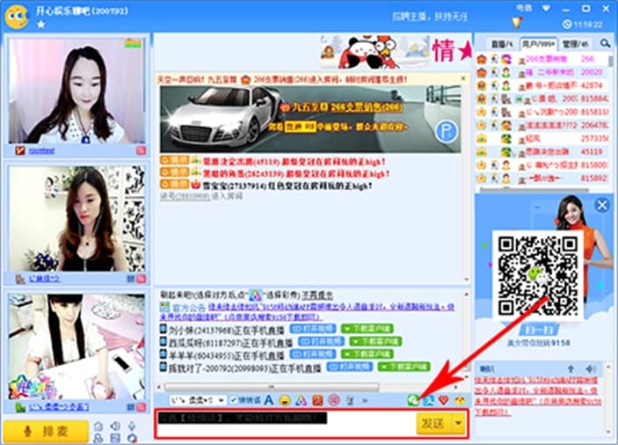Download client on 西瓜瓜呀 row

(375, 341)
